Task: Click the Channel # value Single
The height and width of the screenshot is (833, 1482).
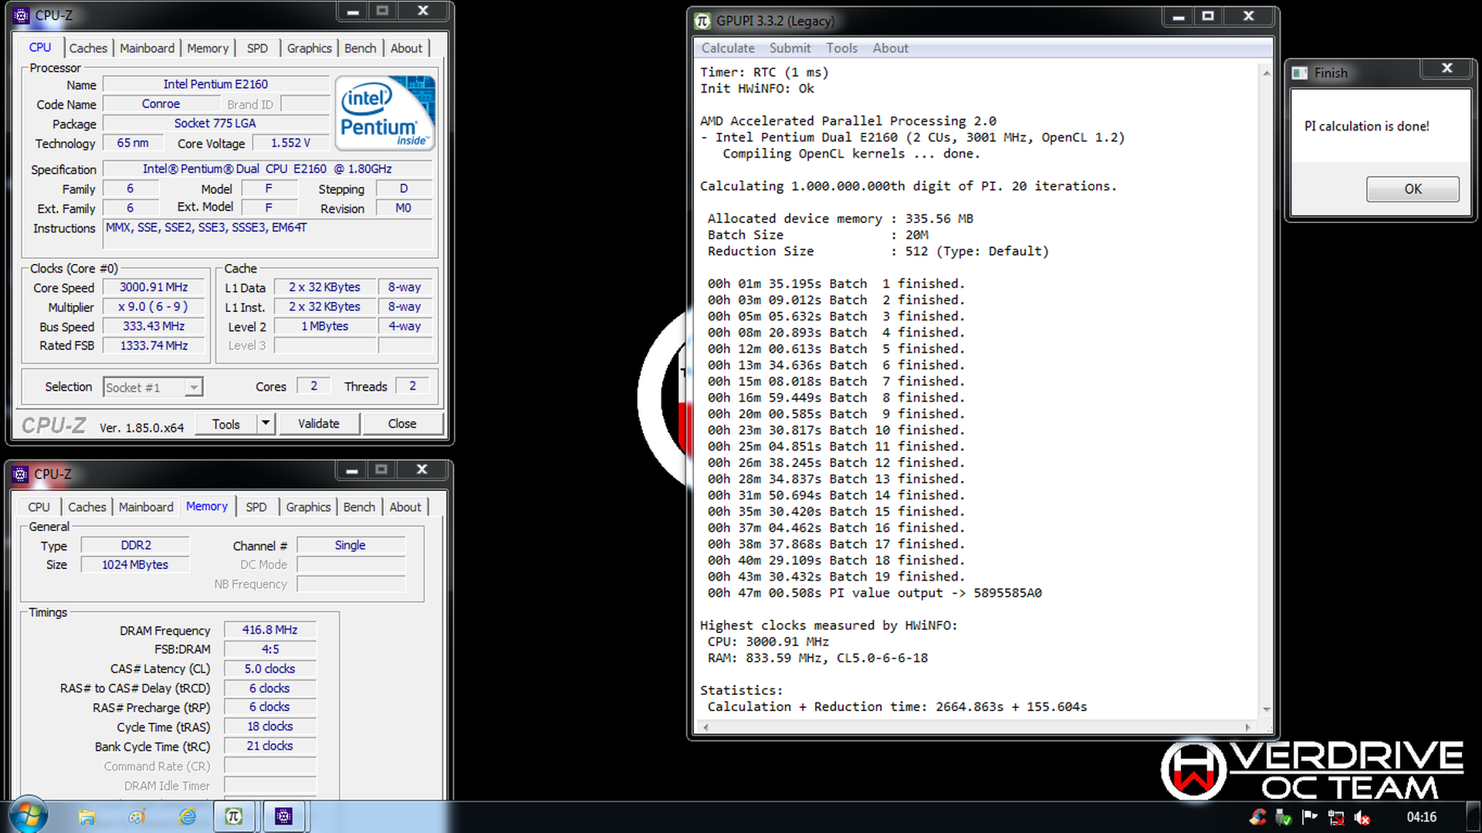Action: pyautogui.click(x=350, y=545)
